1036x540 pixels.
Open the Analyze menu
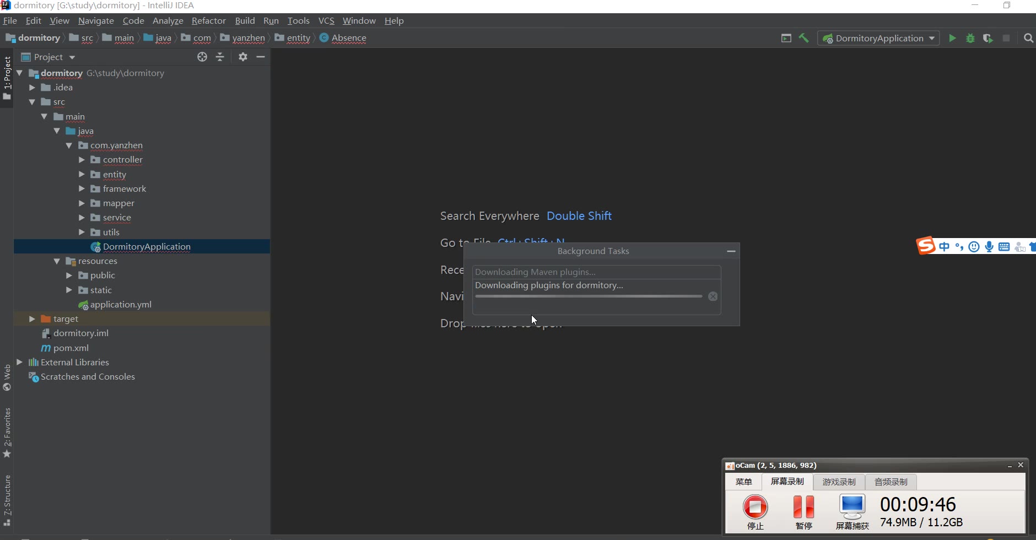pyautogui.click(x=168, y=20)
